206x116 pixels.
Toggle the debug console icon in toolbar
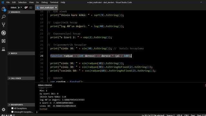pos(31,8)
